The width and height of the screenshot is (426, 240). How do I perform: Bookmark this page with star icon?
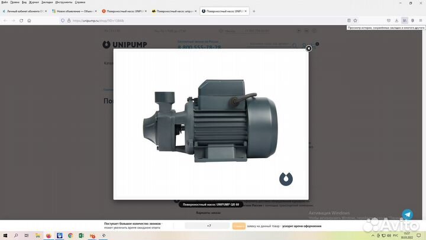[x=355, y=20]
